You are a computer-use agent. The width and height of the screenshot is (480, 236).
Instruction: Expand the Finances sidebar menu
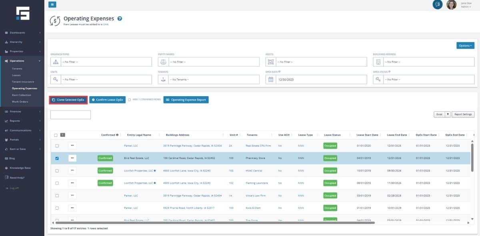(x=22, y=111)
